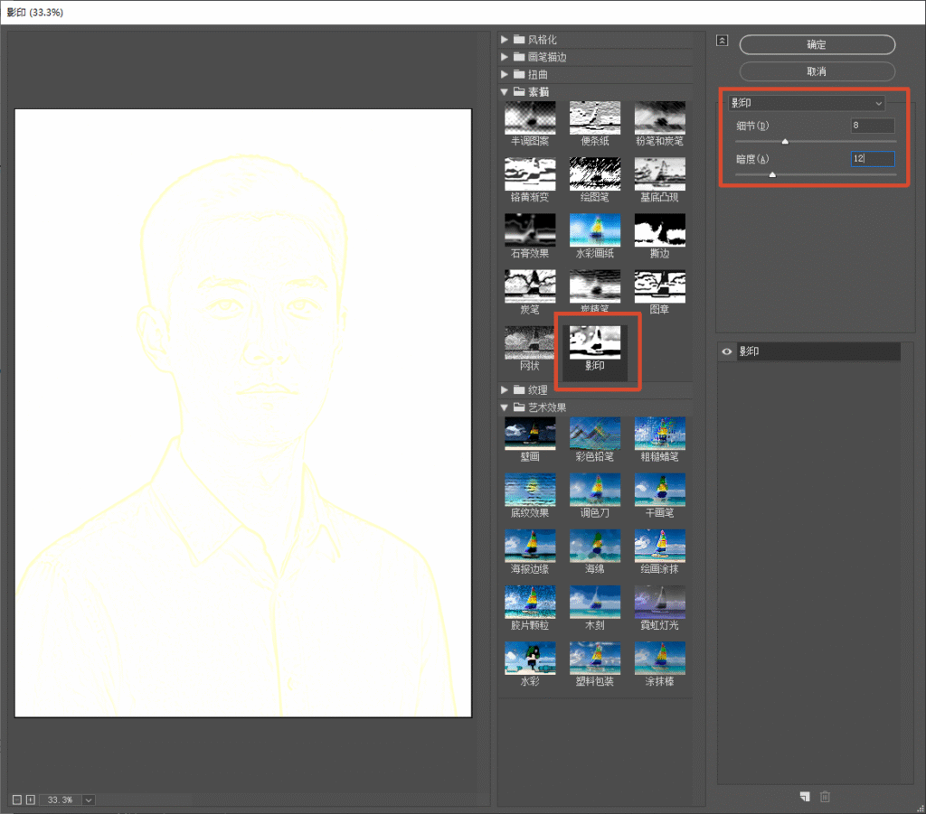The width and height of the screenshot is (926, 814).
Task: Collapse the 素描 filter folder
Action: pyautogui.click(x=505, y=92)
